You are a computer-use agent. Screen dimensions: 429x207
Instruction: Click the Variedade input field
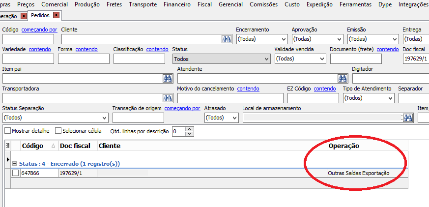pyautogui.click(x=28, y=59)
